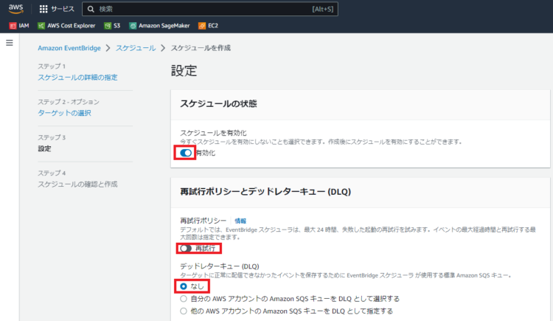Open the EC2 shortcut icon
The width and height of the screenshot is (553, 321).
point(202,26)
